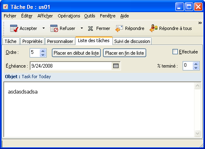Click the Objet text Task for Today
This screenshot has width=205, height=149.
pos(36,77)
